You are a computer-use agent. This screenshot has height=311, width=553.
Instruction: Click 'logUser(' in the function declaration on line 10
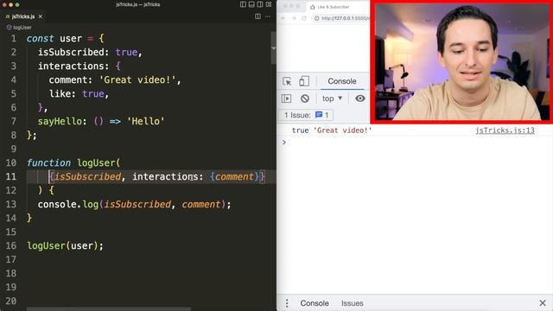[x=99, y=163]
